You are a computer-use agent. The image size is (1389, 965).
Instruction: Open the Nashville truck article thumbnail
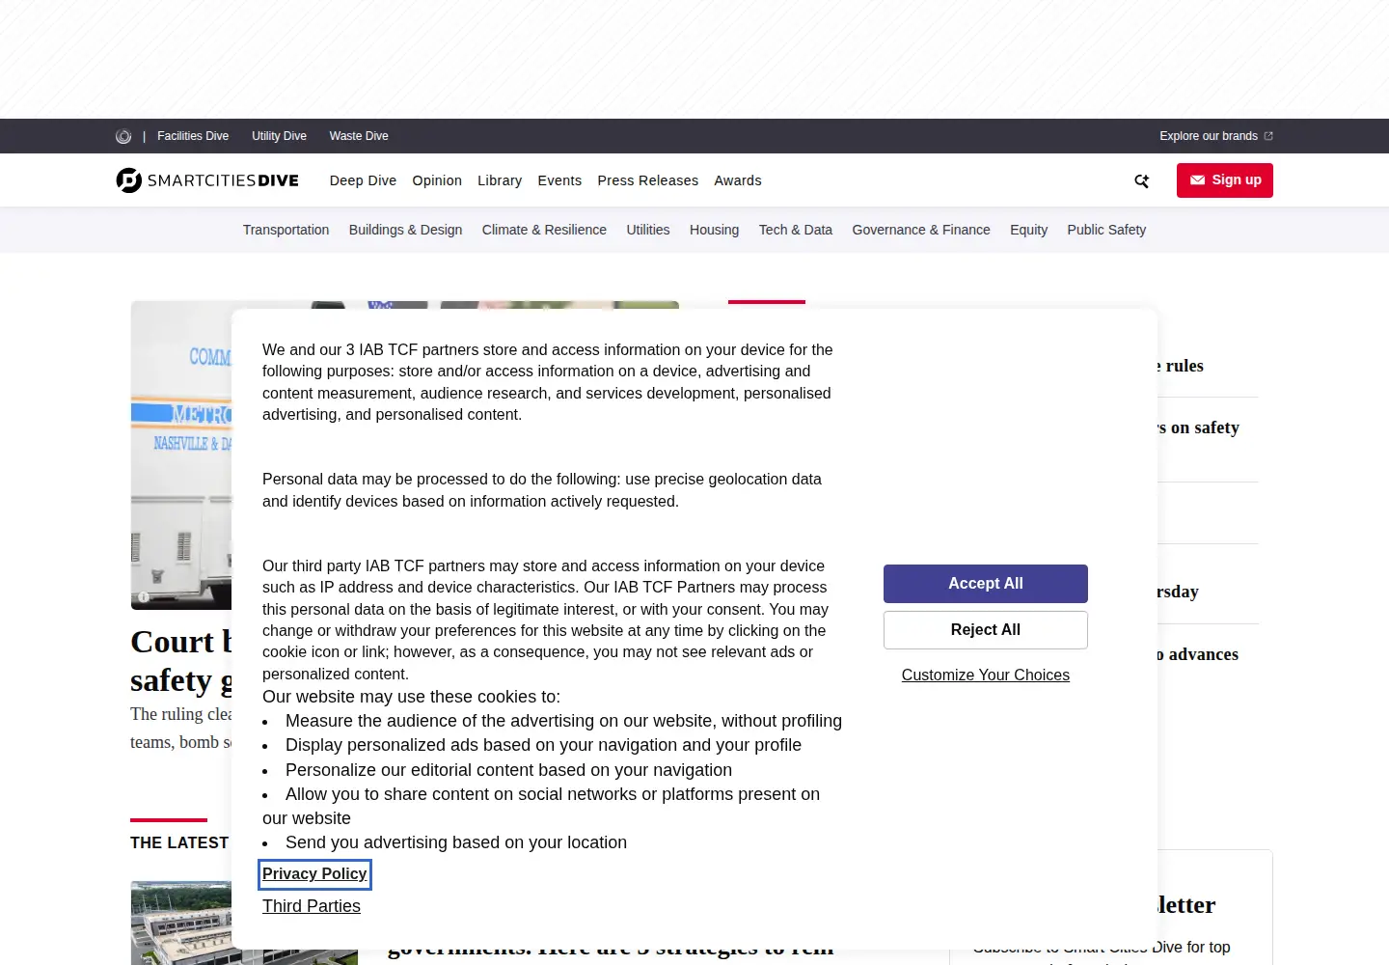click(x=181, y=455)
